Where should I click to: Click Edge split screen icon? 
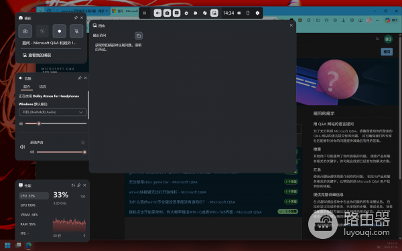[318, 20]
